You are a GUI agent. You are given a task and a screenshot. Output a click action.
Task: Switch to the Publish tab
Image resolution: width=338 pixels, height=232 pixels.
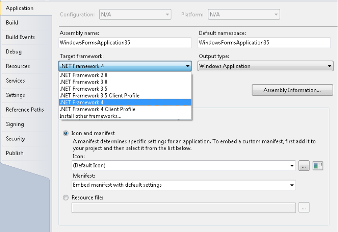point(15,153)
